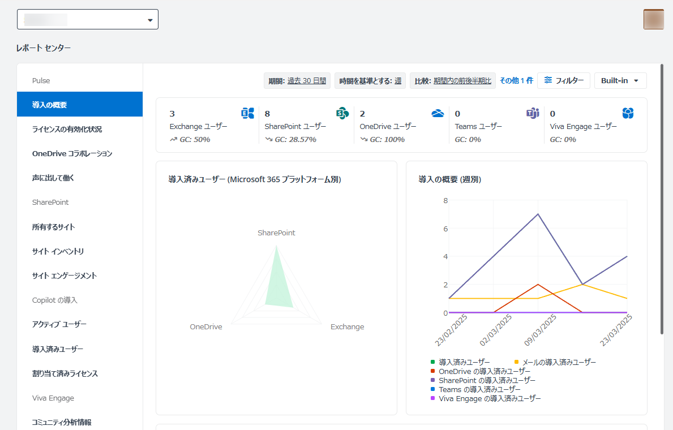Image resolution: width=673 pixels, height=430 pixels.
Task: Click the page vertical scrollbar
Action: coord(662,199)
